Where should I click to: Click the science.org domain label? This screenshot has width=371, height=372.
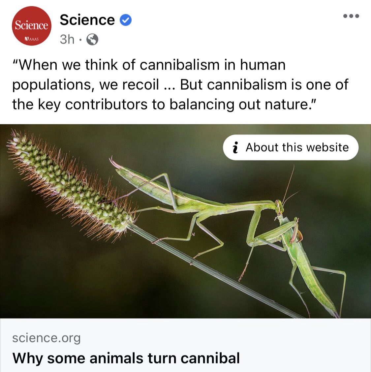pos(46,338)
